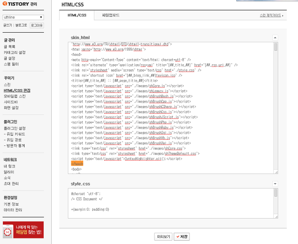
Task: Click the style.css editor scrollbar thumb
Action: 276,193
